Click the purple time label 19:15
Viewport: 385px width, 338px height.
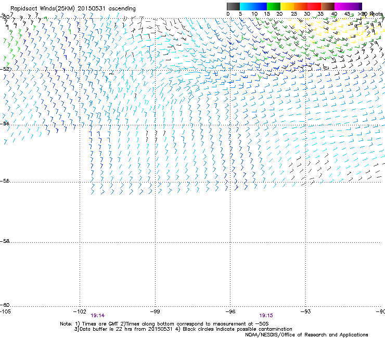tap(266, 316)
